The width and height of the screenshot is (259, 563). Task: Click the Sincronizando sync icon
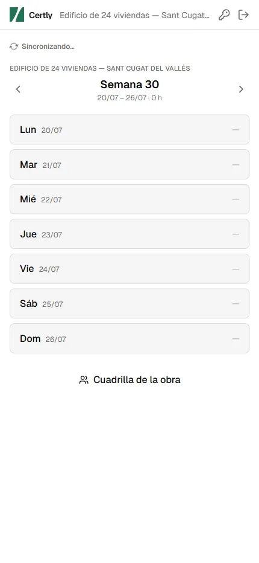click(14, 47)
